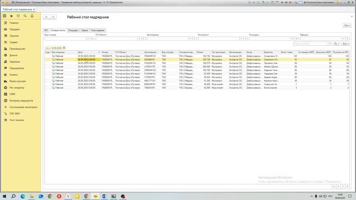Click Площадка filter input field

coord(270,38)
